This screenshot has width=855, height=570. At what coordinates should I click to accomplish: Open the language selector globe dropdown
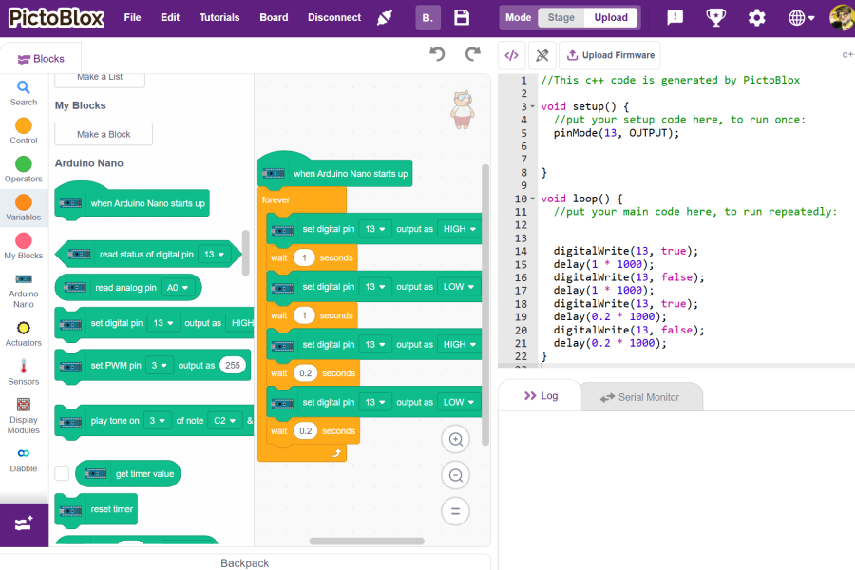point(799,16)
